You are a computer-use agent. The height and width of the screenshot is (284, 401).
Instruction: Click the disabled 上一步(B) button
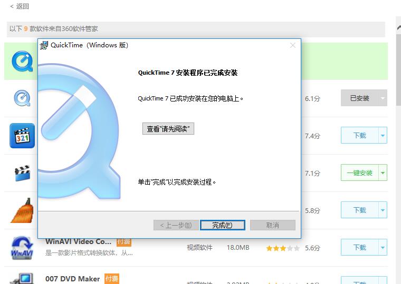[x=176, y=225]
